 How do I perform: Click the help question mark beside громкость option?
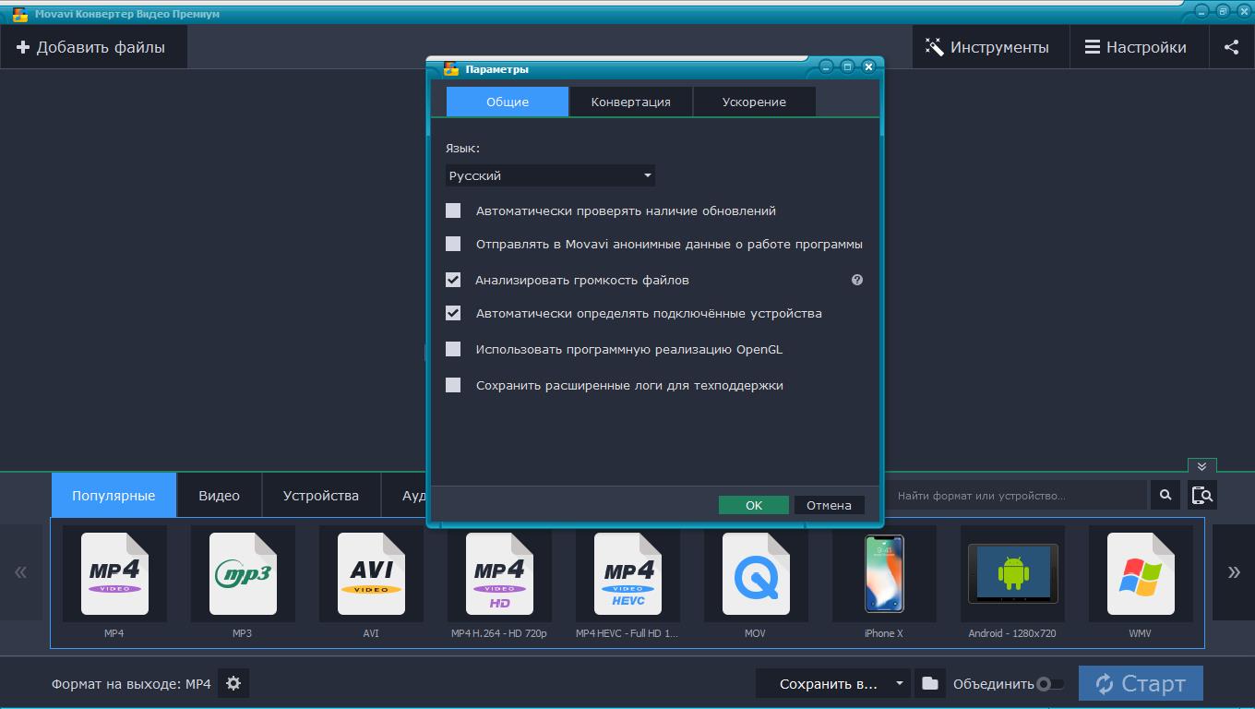pyautogui.click(x=856, y=279)
